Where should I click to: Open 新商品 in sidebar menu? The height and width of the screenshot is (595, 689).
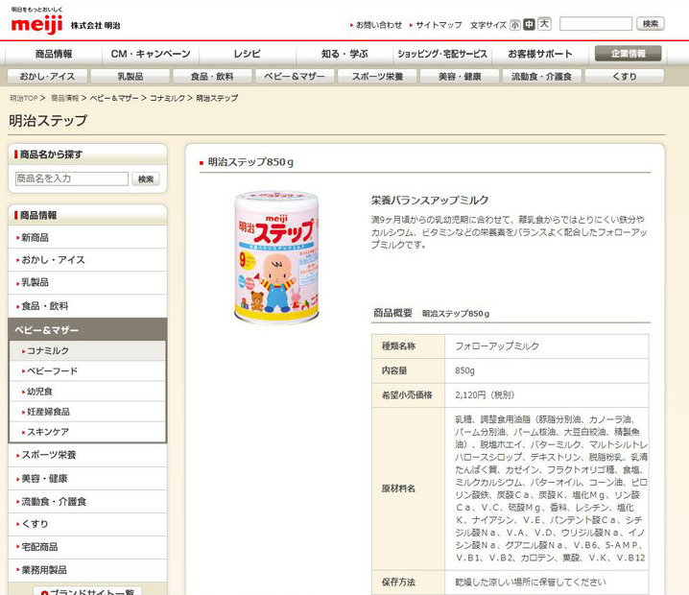coord(87,238)
